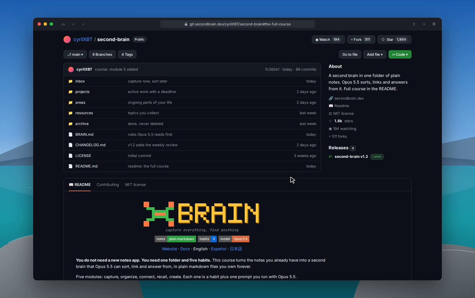Click the browser forward arrow

pyautogui.click(x=83, y=24)
